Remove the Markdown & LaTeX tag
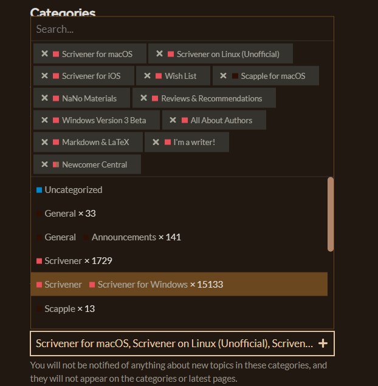Viewport: 378px width, 386px height. click(x=44, y=142)
